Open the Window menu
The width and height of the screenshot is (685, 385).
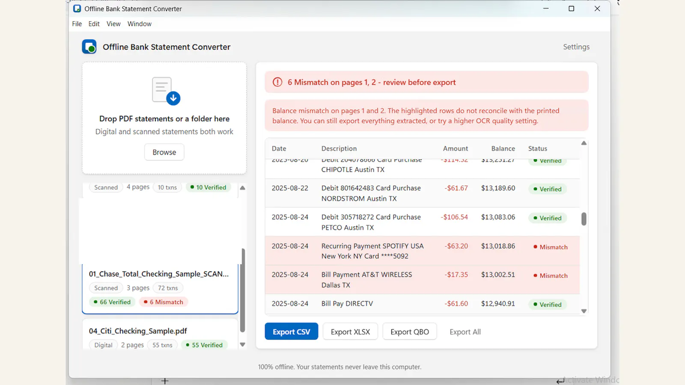click(x=140, y=24)
